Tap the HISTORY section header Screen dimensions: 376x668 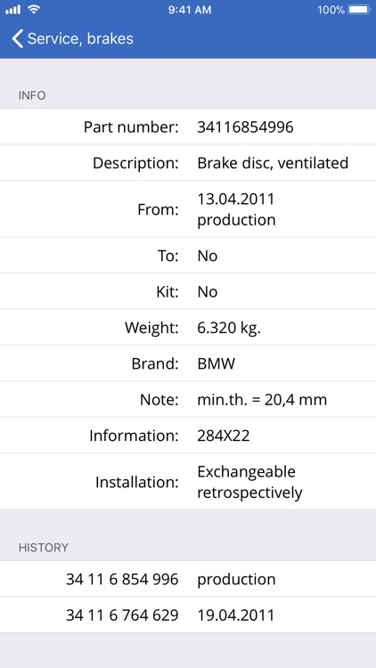coord(44,548)
